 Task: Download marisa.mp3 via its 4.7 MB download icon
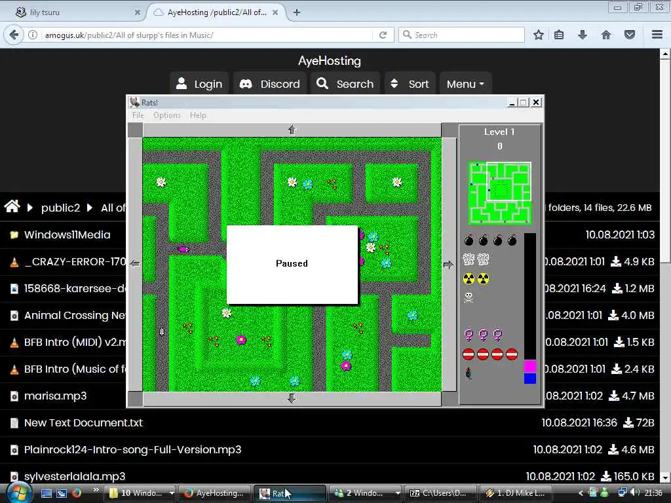(x=613, y=396)
